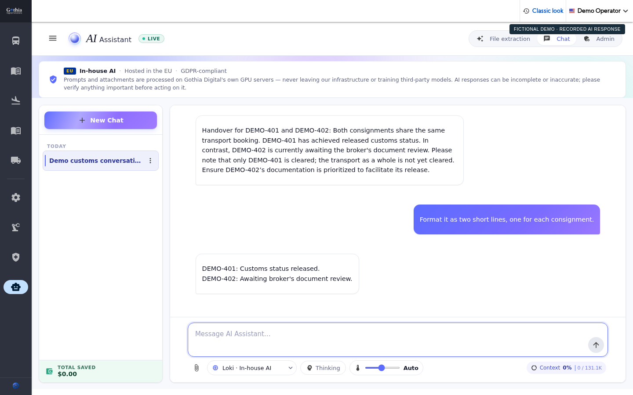Screen dimensions: 633x395
Task: Click the AI Assistant orb icon
Action: [x=75, y=39]
